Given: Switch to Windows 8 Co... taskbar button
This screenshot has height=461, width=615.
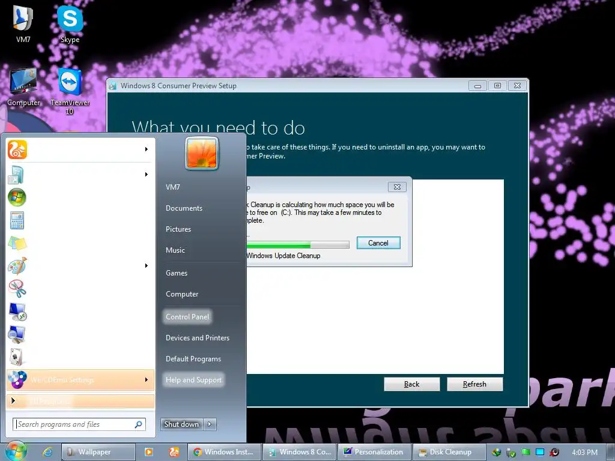Looking at the screenshot, I should pos(300,452).
